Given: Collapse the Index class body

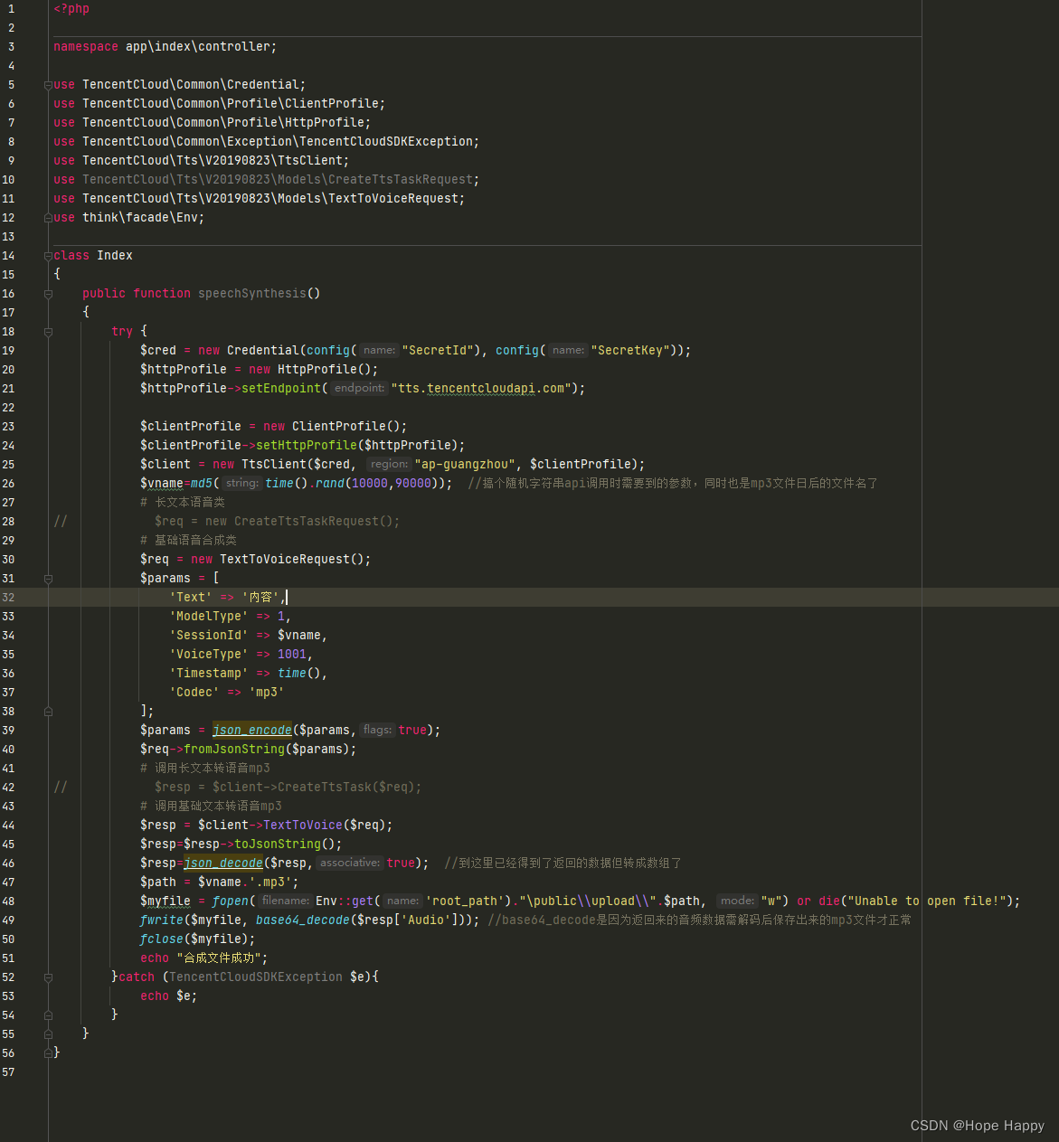Looking at the screenshot, I should 48,255.
